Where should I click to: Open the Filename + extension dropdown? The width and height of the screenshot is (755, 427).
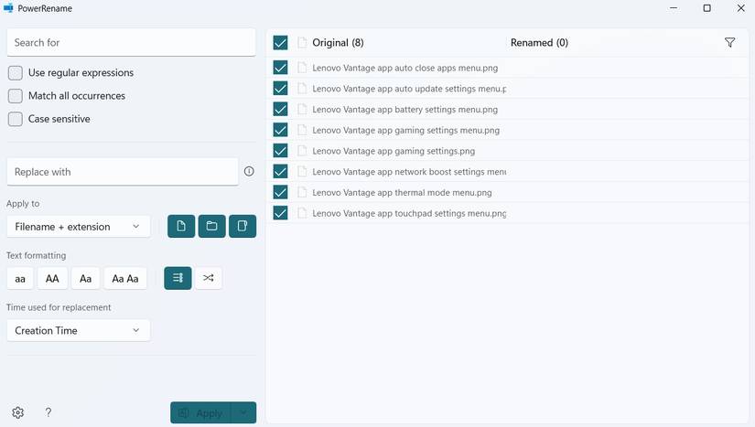click(79, 227)
